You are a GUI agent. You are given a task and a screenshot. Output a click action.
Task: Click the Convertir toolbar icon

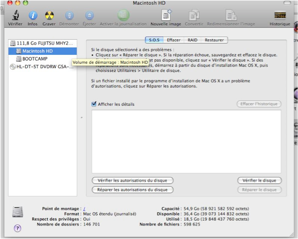pos(194,15)
